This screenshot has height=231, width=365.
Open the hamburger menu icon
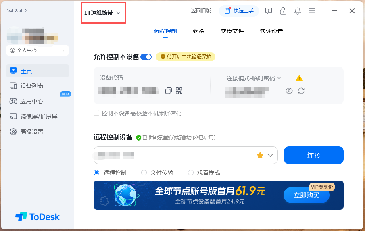(312, 11)
